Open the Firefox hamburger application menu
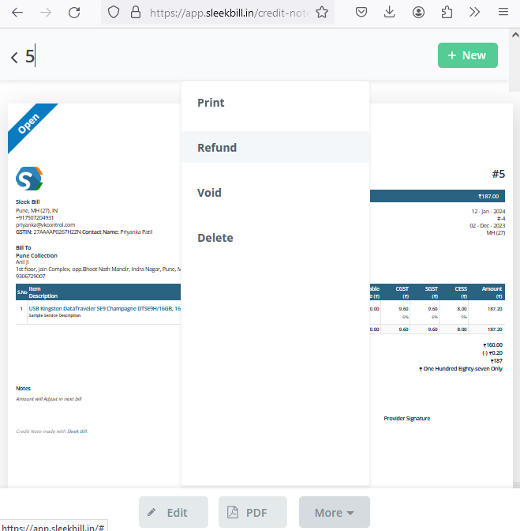 click(503, 13)
